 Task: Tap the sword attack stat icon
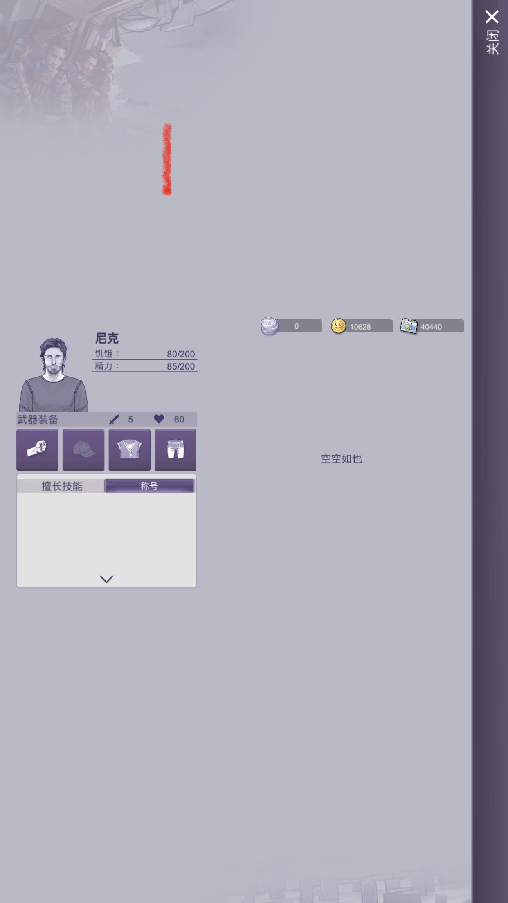[x=114, y=419]
